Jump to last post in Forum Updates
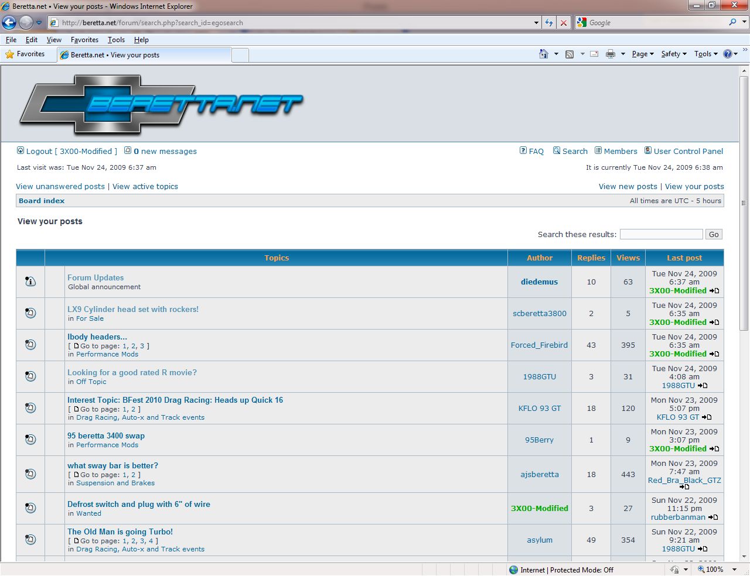The image size is (750, 576). click(714, 291)
